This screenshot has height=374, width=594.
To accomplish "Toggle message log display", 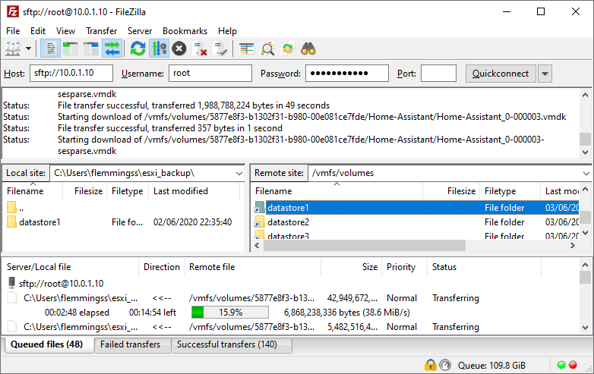I will 50,49.
